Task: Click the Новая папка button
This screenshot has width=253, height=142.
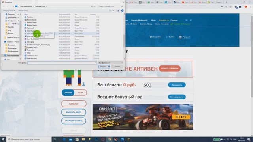Action: click(23, 11)
